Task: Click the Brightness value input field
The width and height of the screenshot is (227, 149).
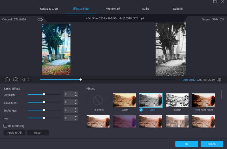Action: click(x=69, y=110)
